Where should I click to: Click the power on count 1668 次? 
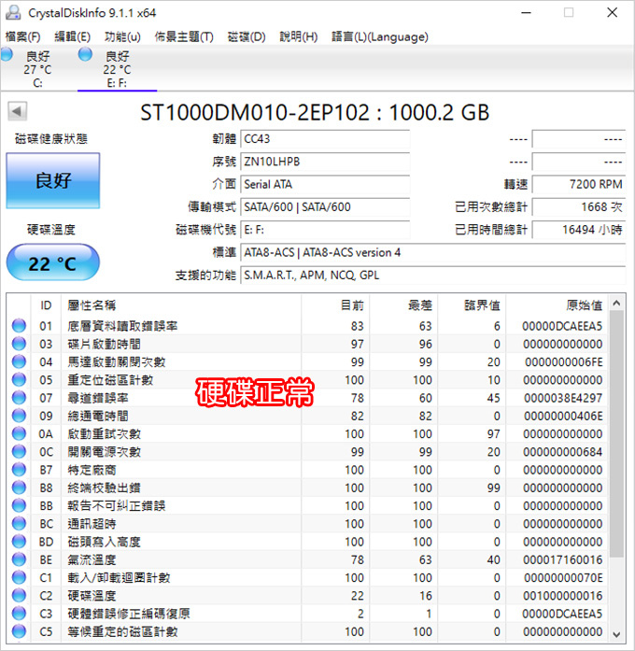point(579,206)
